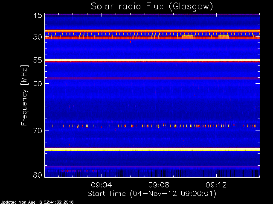Click the 70 frequency tick label
Image resolution: width=273 pixels, height=204 pixels.
(x=38, y=130)
